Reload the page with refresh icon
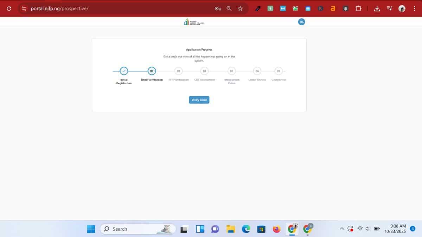 coord(9,8)
